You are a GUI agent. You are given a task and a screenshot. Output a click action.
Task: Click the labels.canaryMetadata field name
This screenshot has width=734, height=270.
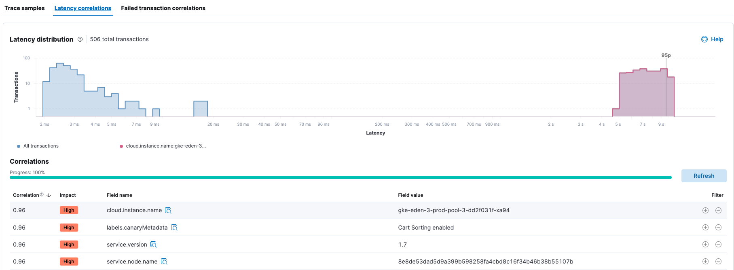[137, 228]
